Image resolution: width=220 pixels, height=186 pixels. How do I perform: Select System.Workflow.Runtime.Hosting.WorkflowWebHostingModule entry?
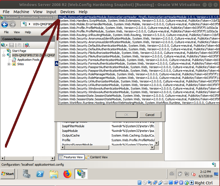139,103
